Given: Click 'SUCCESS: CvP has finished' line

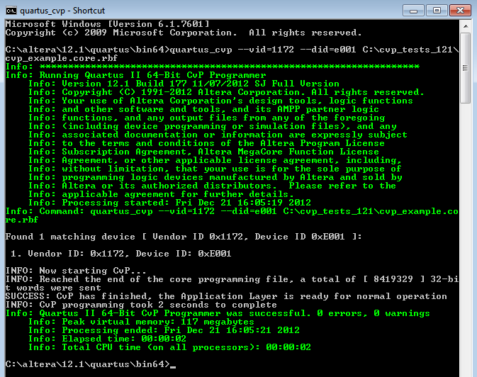Looking at the screenshot, I should 226,296.
